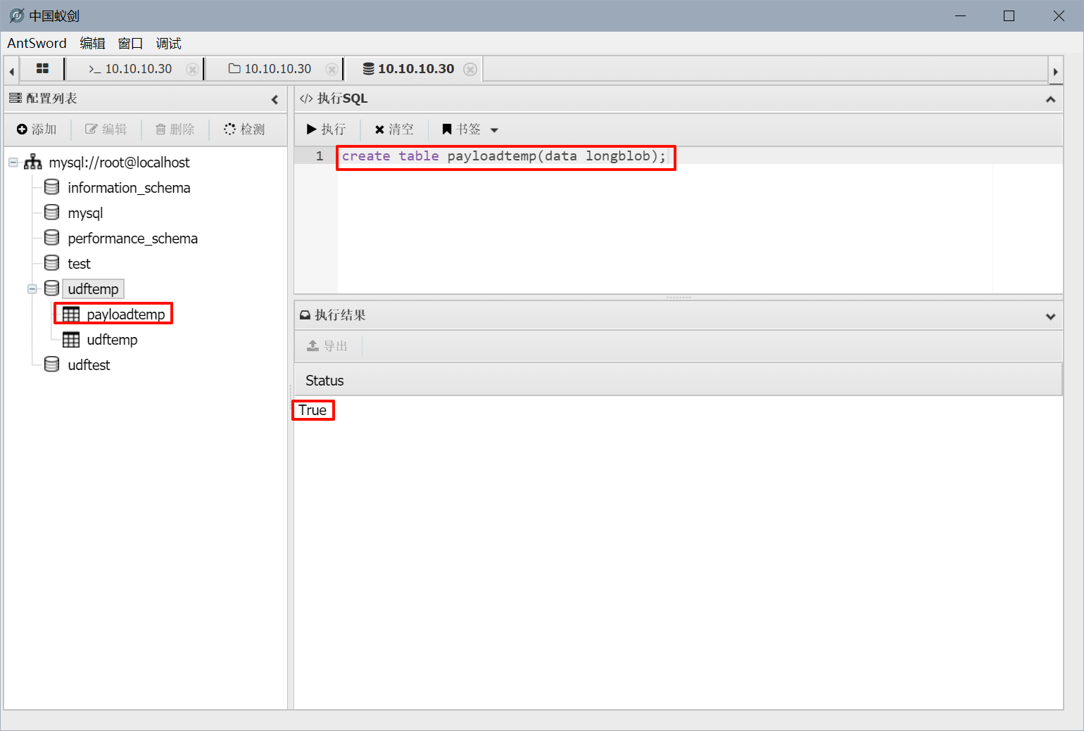Collapse the configuration list panel
The width and height of the screenshot is (1084, 731).
point(275,99)
